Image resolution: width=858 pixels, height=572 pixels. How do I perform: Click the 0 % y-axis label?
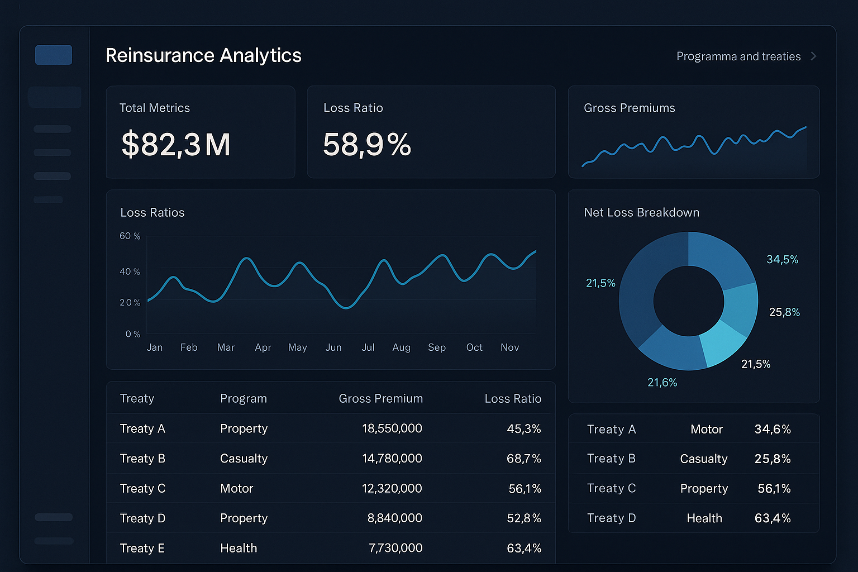pos(132,334)
